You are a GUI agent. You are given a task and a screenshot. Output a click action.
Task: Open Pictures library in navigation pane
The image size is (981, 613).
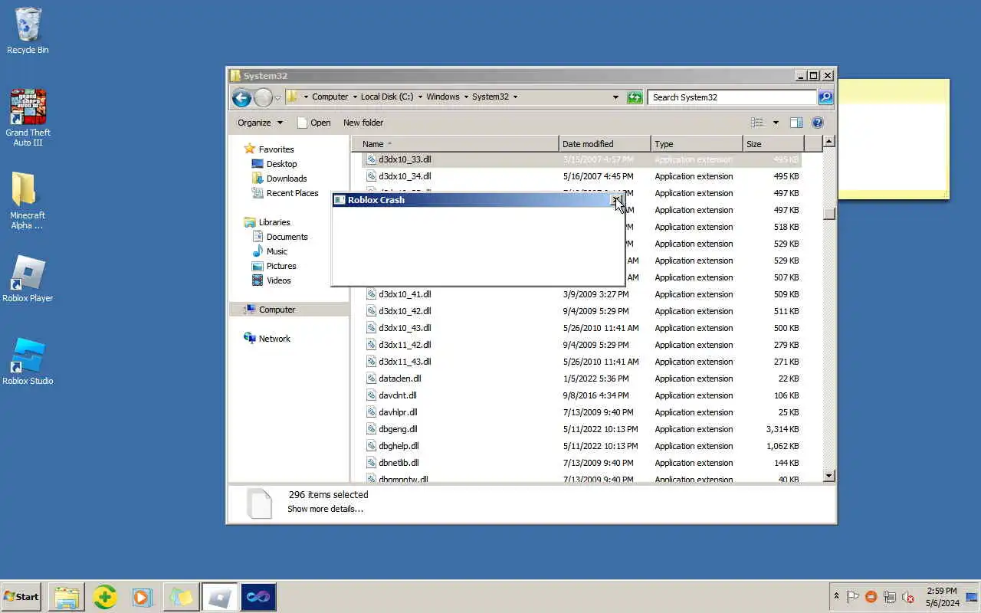click(x=281, y=266)
